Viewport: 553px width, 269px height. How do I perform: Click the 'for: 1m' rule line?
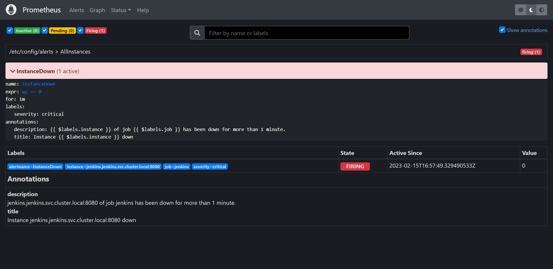[15, 99]
